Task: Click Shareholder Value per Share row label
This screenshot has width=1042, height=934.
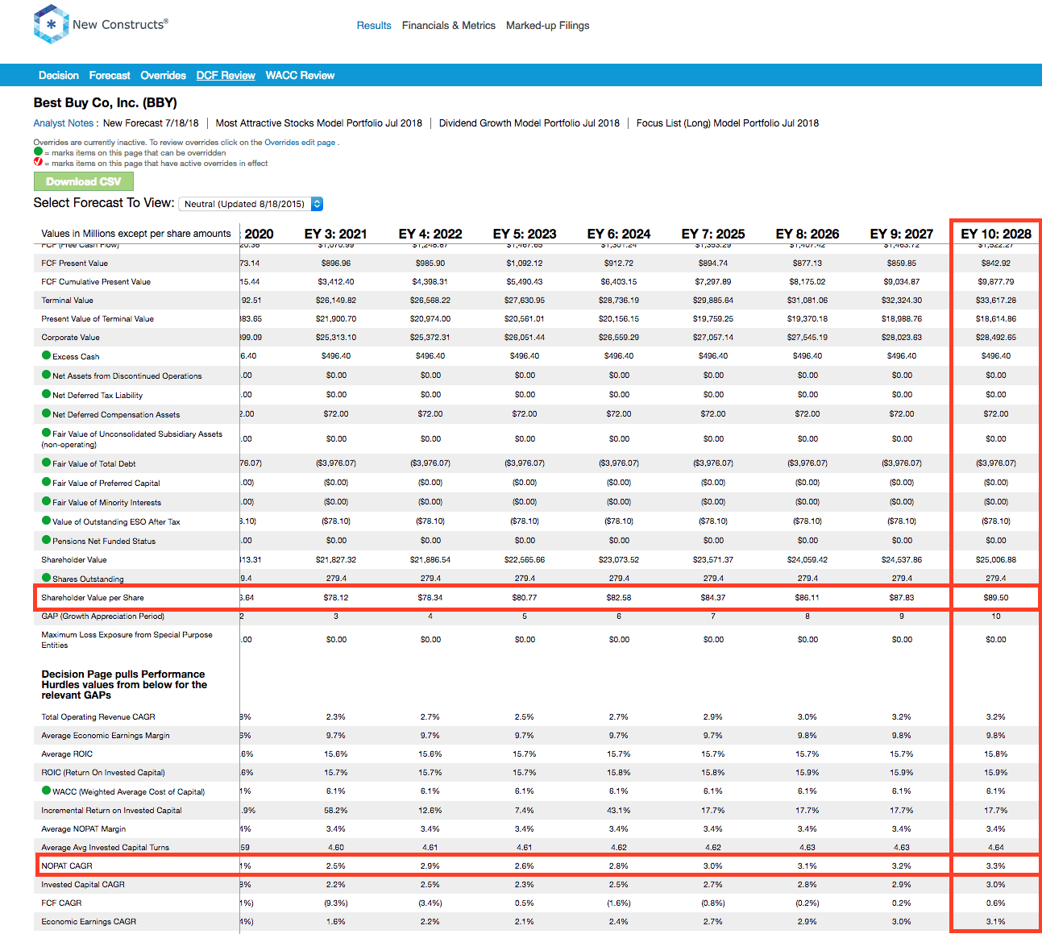Action: [93, 597]
